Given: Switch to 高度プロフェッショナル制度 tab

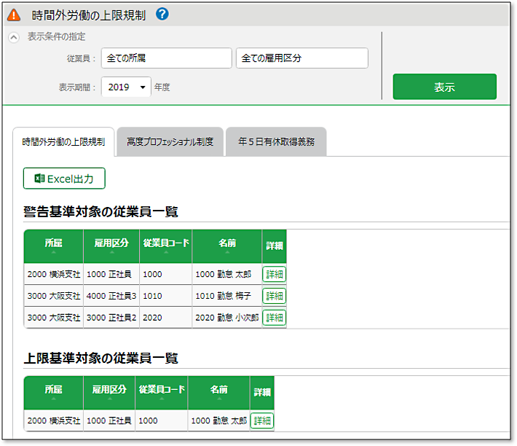Looking at the screenshot, I should point(170,142).
